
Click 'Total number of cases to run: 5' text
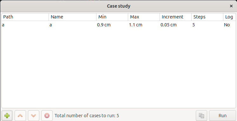[x=87, y=116]
